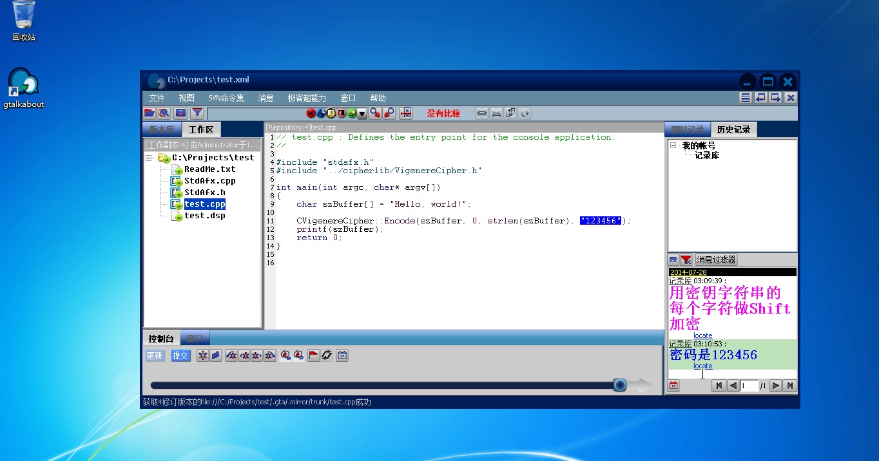879x461 pixels.
Task: Click the 没有比较 red label
Action: coord(443,113)
